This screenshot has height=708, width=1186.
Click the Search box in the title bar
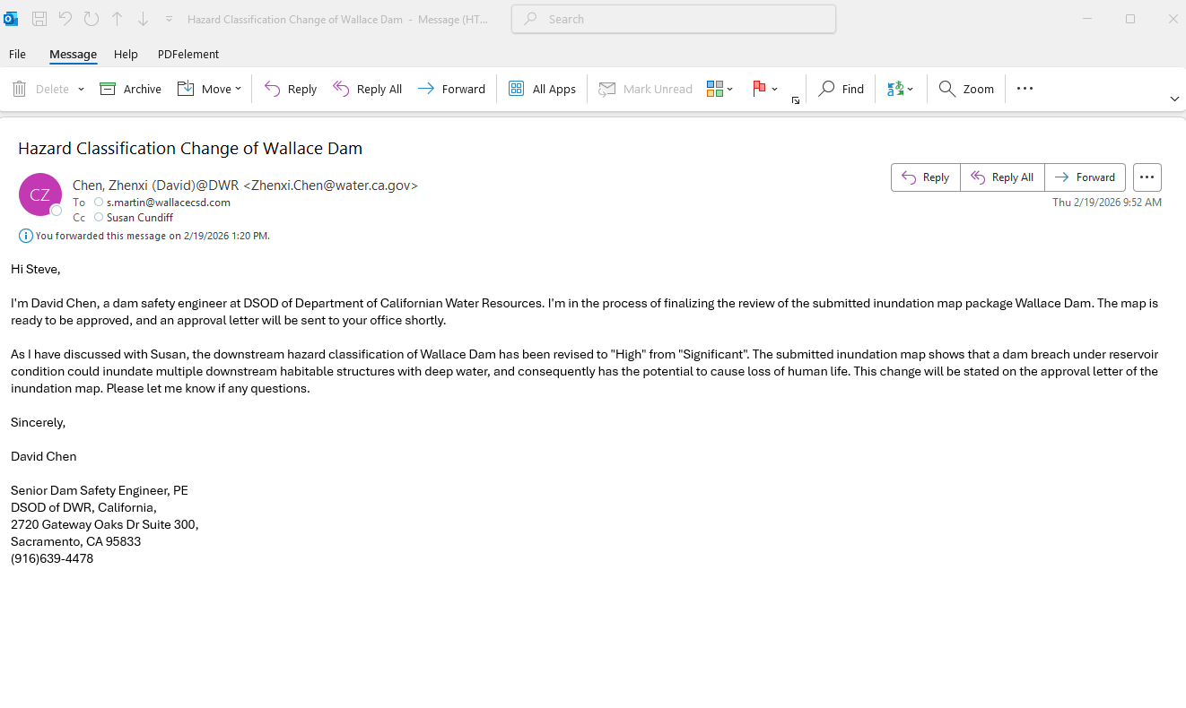click(673, 19)
